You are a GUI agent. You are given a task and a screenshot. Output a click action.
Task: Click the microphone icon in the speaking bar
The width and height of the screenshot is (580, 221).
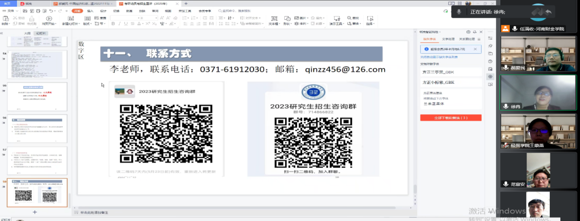click(x=459, y=12)
